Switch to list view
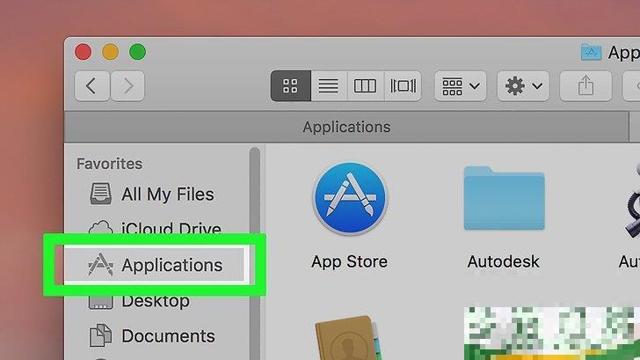The width and height of the screenshot is (640, 360). coord(328,86)
